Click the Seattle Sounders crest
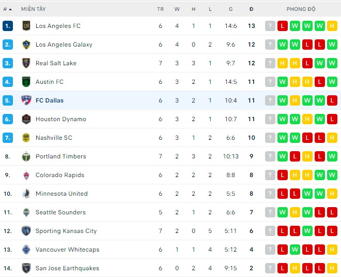The height and width of the screenshot is (277, 341). (26, 212)
